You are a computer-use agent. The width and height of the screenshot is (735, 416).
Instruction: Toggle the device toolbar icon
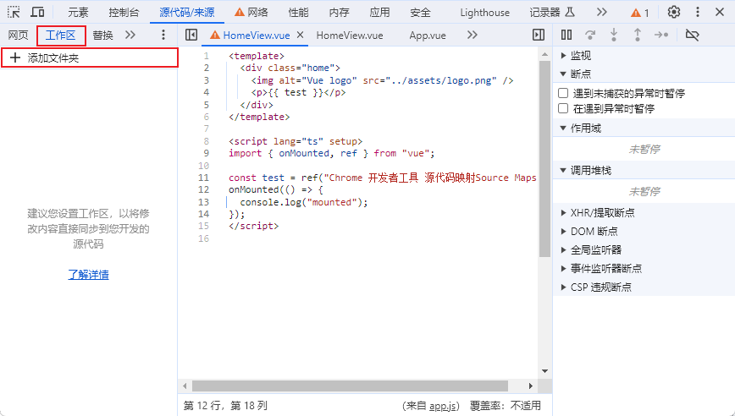[37, 12]
